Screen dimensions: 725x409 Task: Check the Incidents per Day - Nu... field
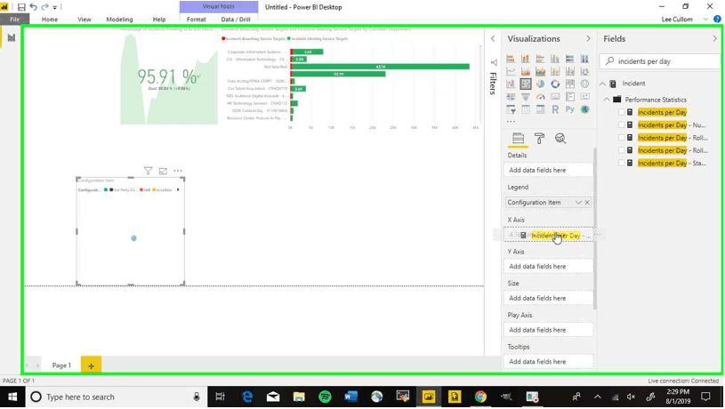pos(622,124)
